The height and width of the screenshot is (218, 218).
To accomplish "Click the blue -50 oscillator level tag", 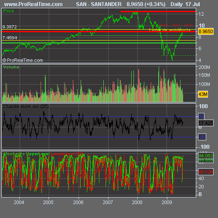I will [202, 137].
